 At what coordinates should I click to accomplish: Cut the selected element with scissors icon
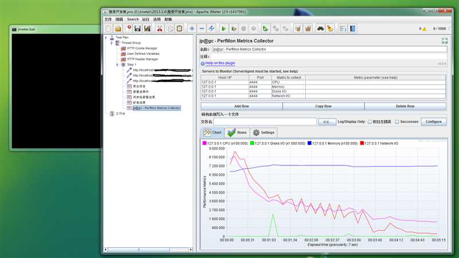pyautogui.click(x=160, y=29)
